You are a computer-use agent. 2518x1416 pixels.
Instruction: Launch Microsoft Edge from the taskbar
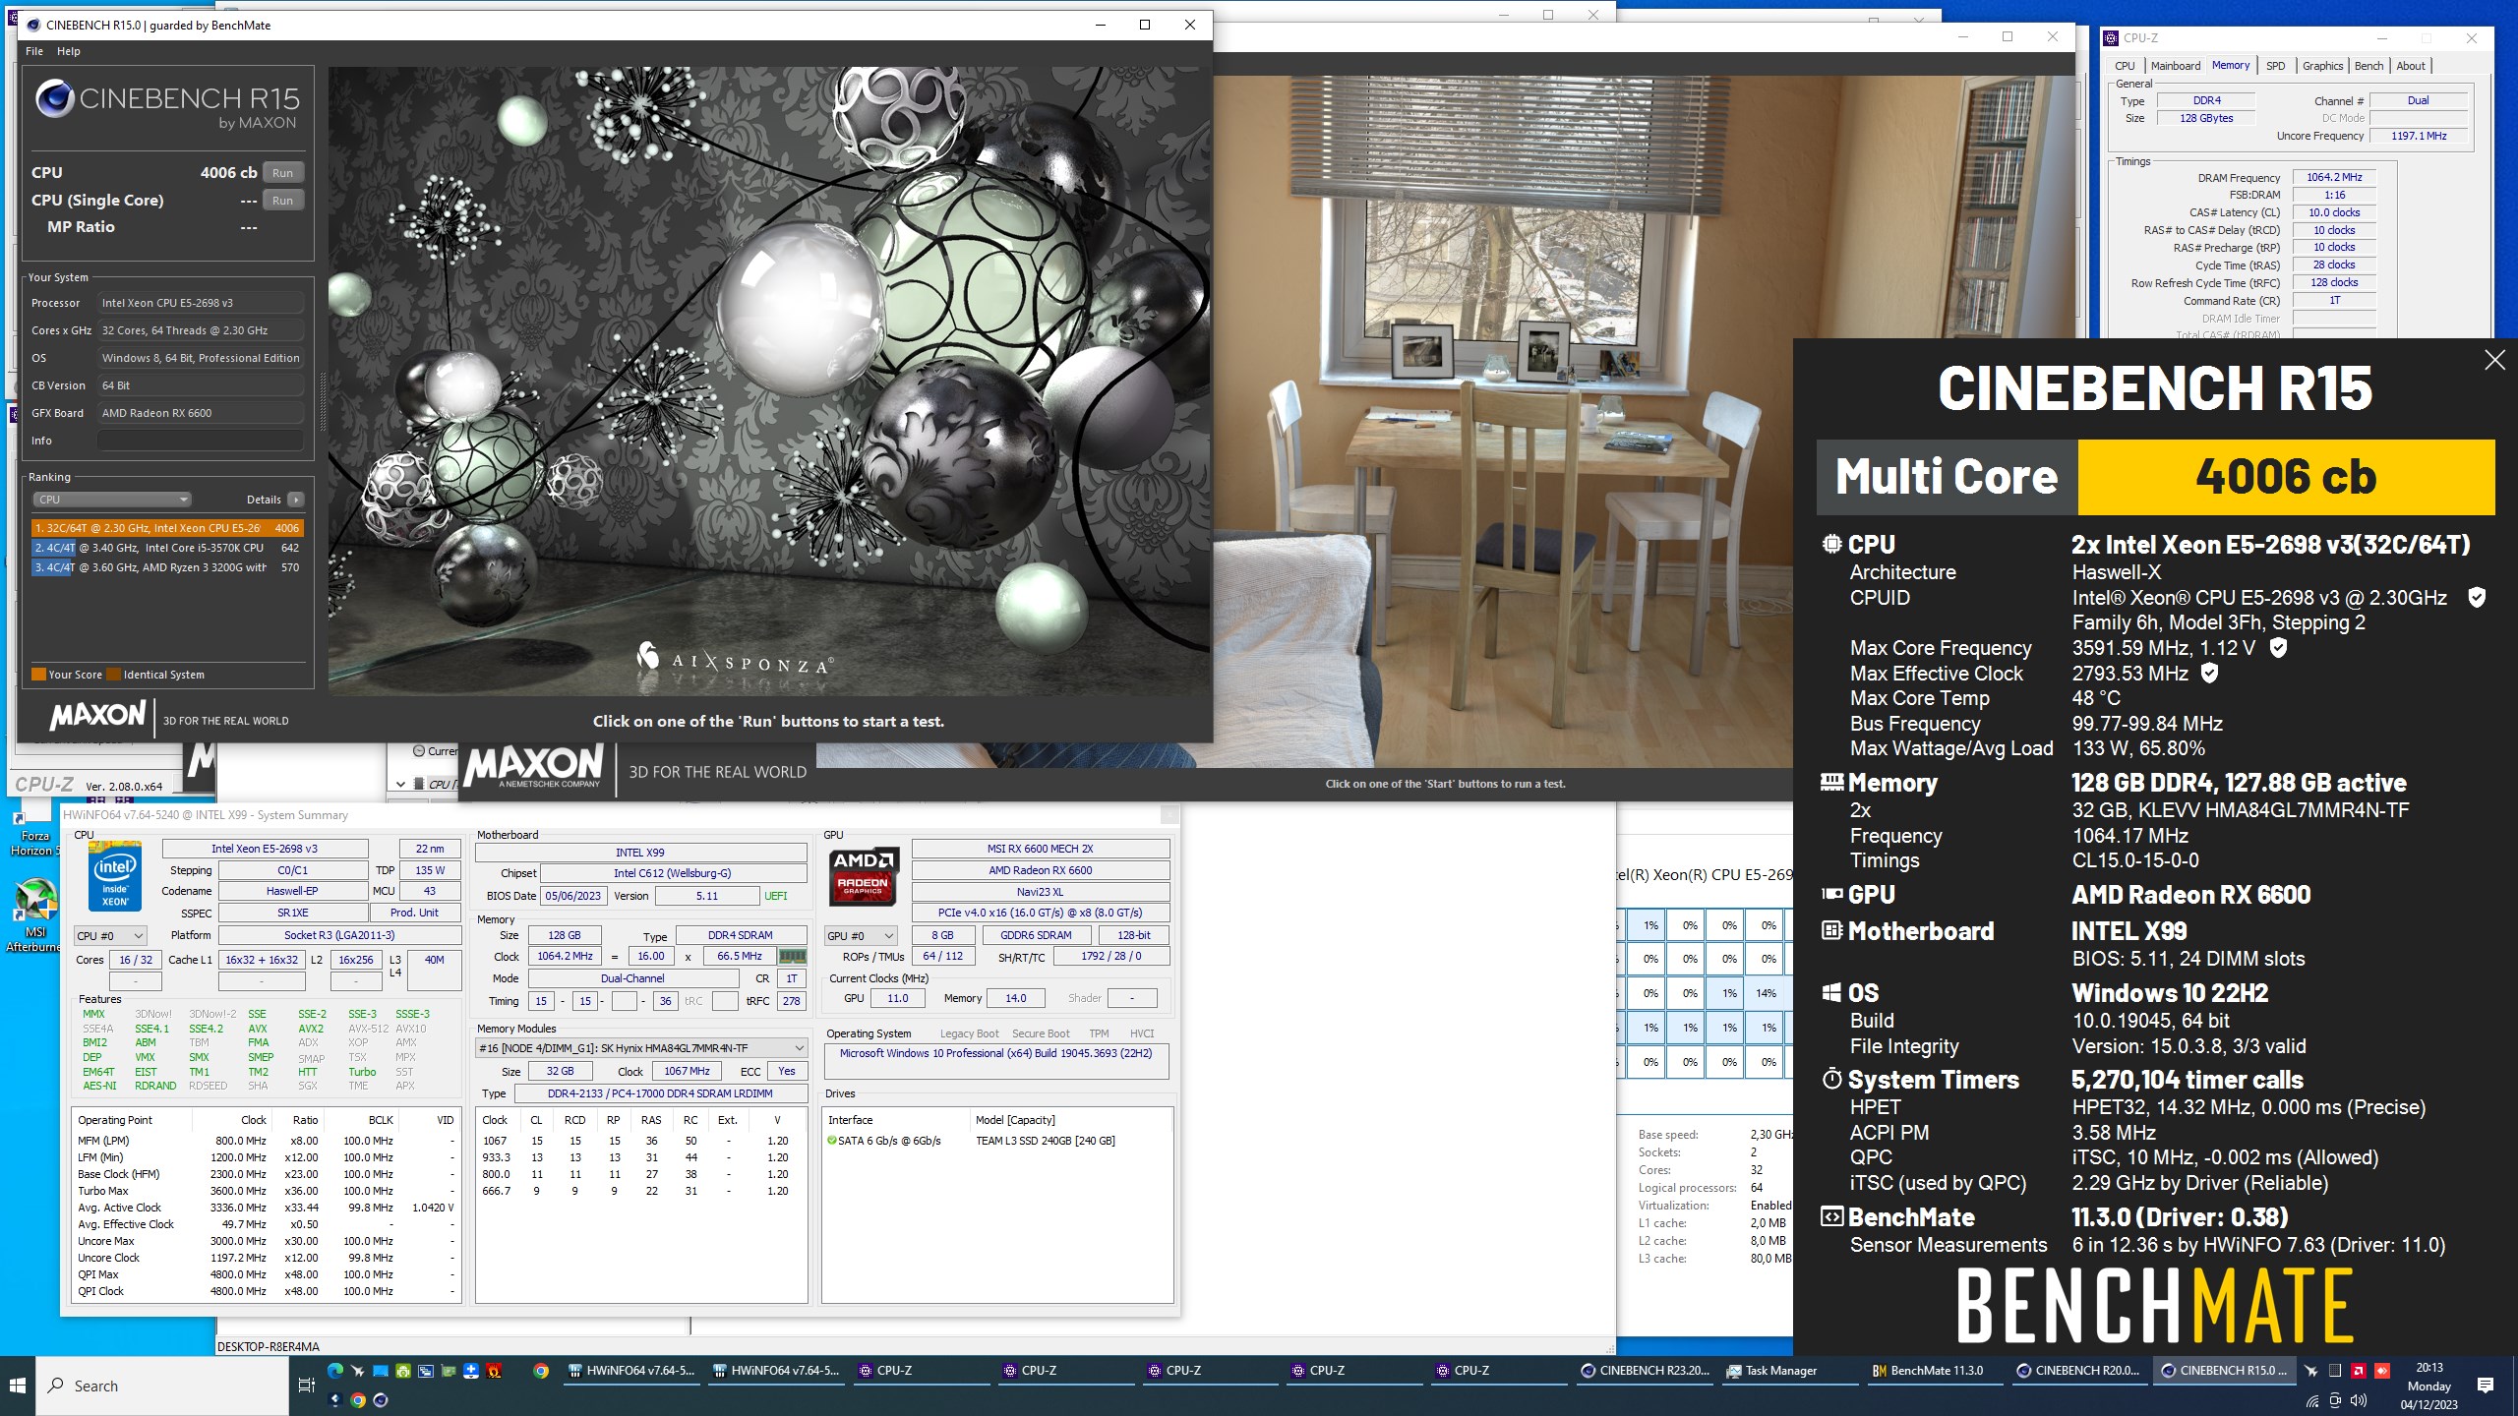point(335,1371)
